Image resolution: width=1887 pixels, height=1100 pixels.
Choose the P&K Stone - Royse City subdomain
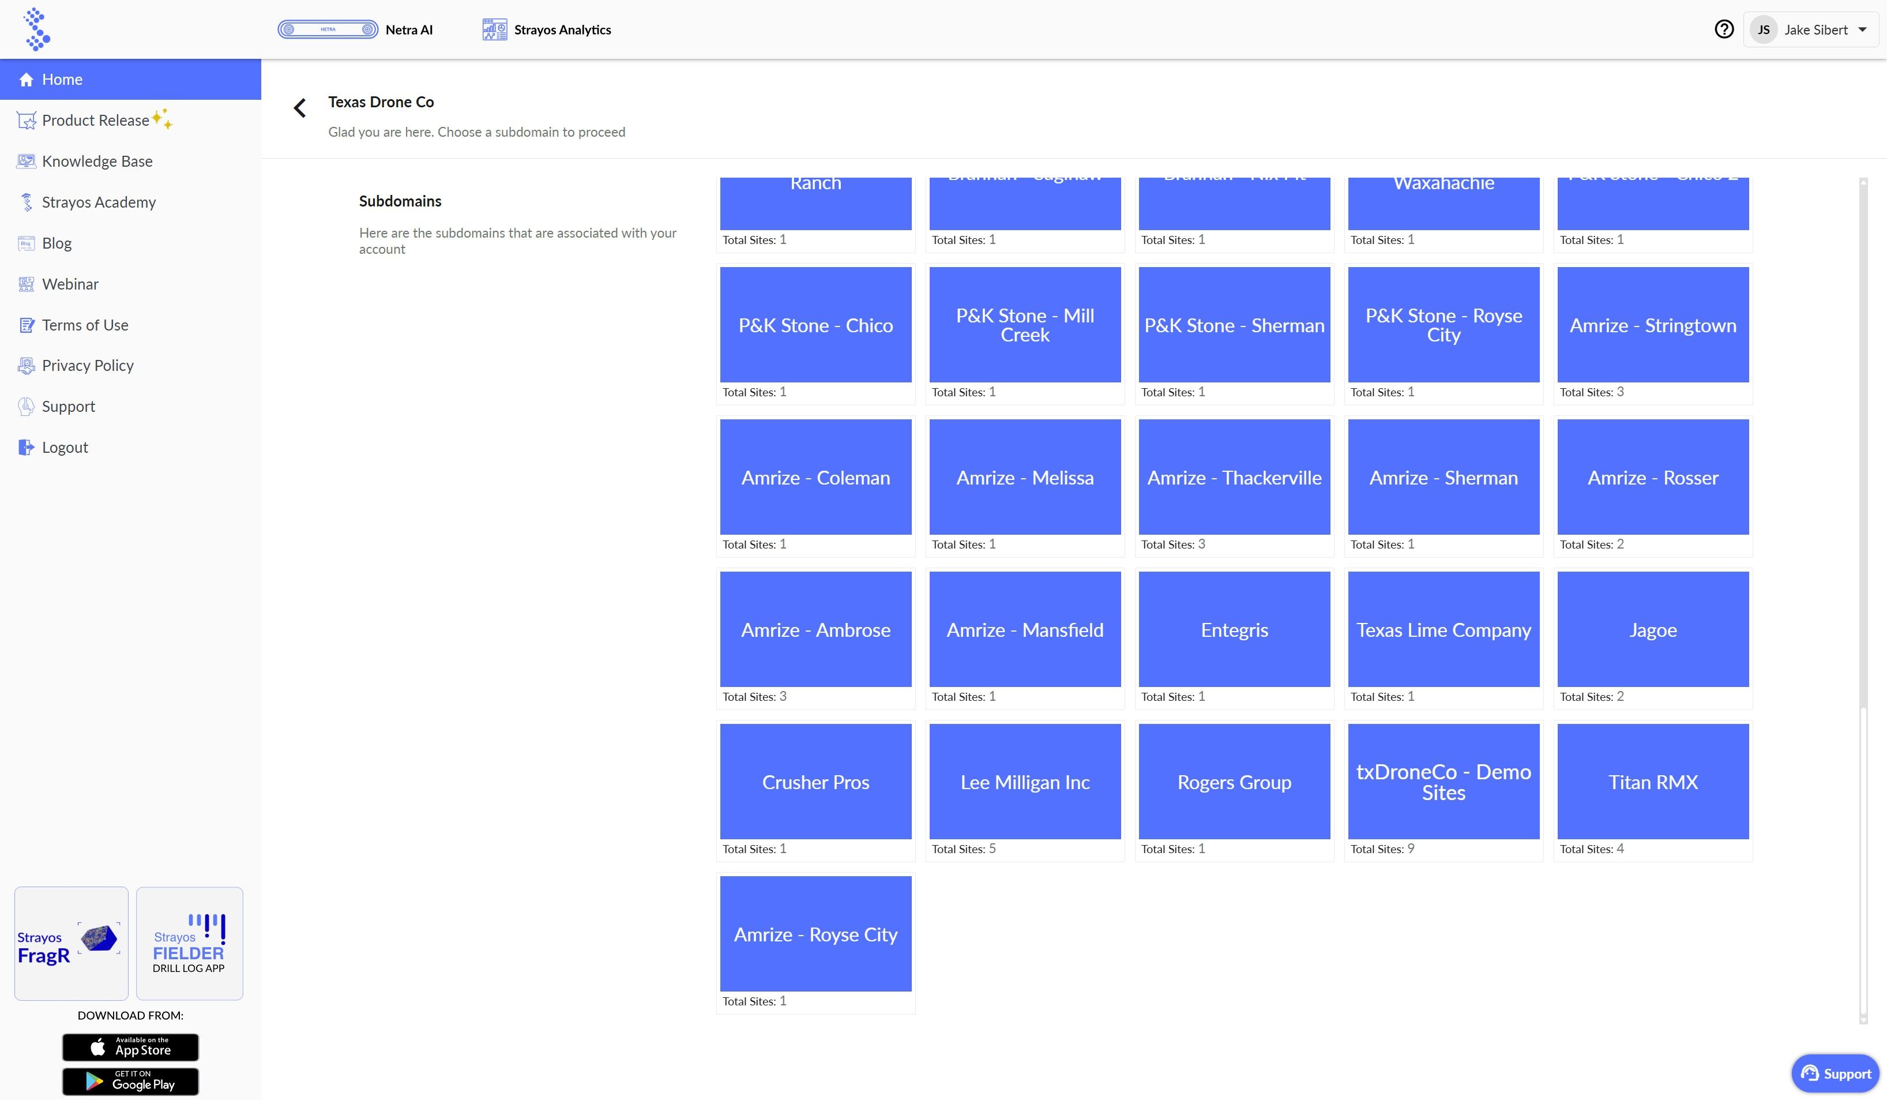1444,325
